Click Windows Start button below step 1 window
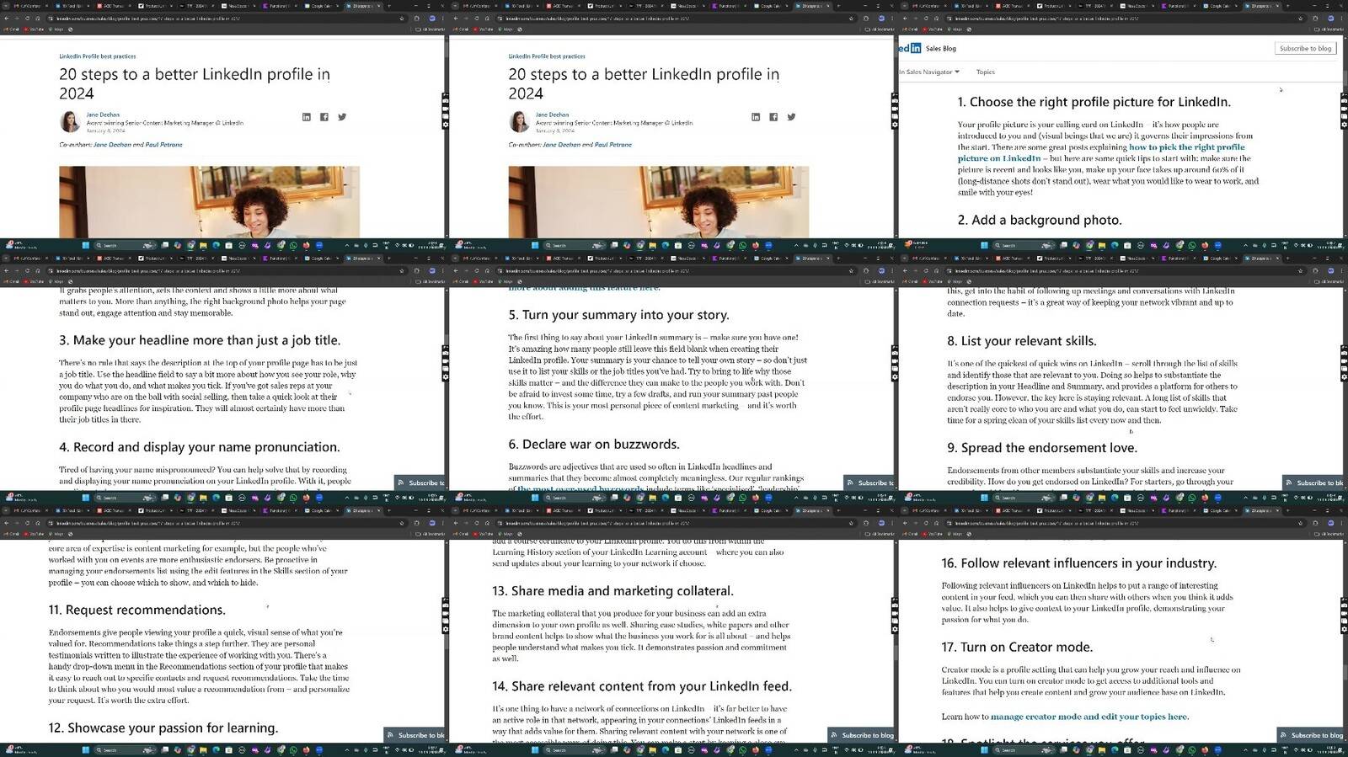The width and height of the screenshot is (1348, 757). 983,246
